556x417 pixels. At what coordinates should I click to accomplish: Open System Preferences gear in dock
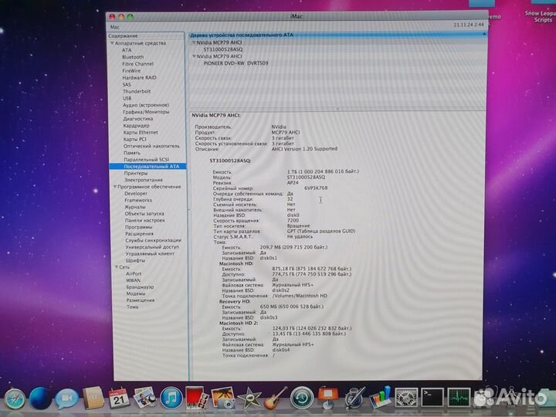[x=406, y=398]
